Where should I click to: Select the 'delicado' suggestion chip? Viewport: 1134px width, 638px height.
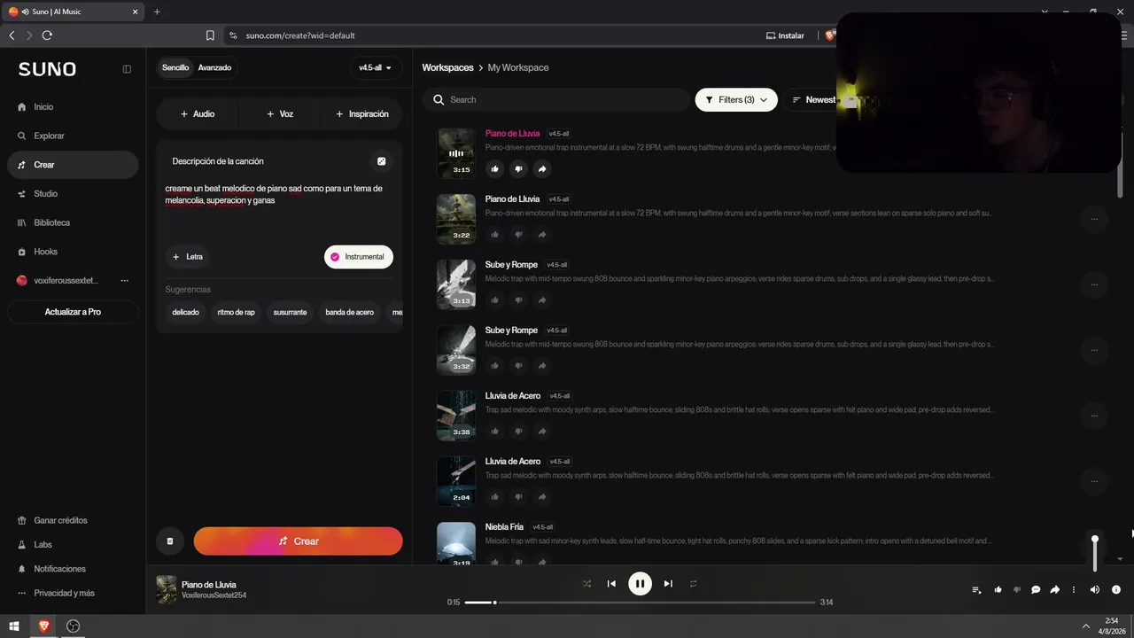click(x=185, y=312)
